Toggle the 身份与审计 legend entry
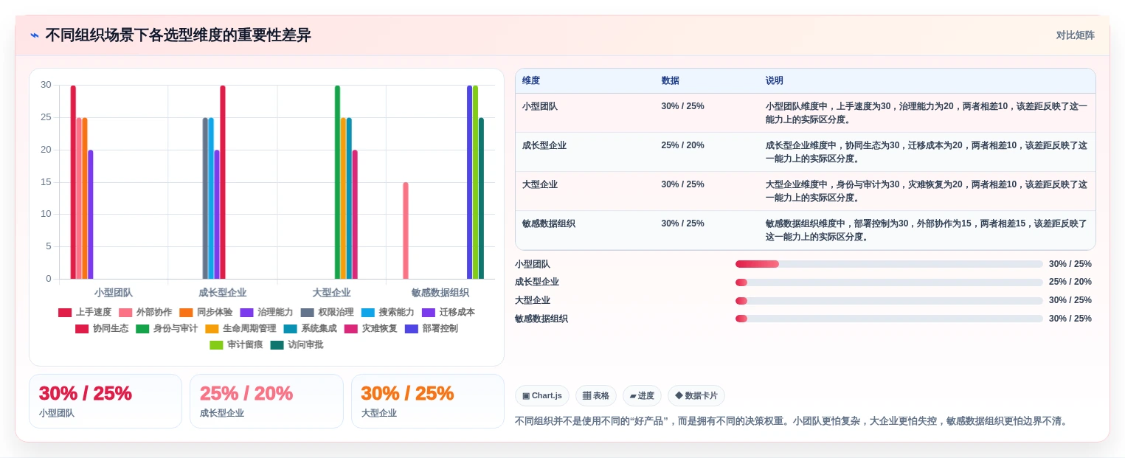The width and height of the screenshot is (1125, 458). (x=167, y=328)
